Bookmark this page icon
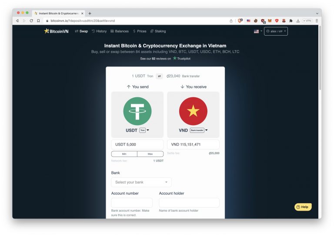 [38, 20]
